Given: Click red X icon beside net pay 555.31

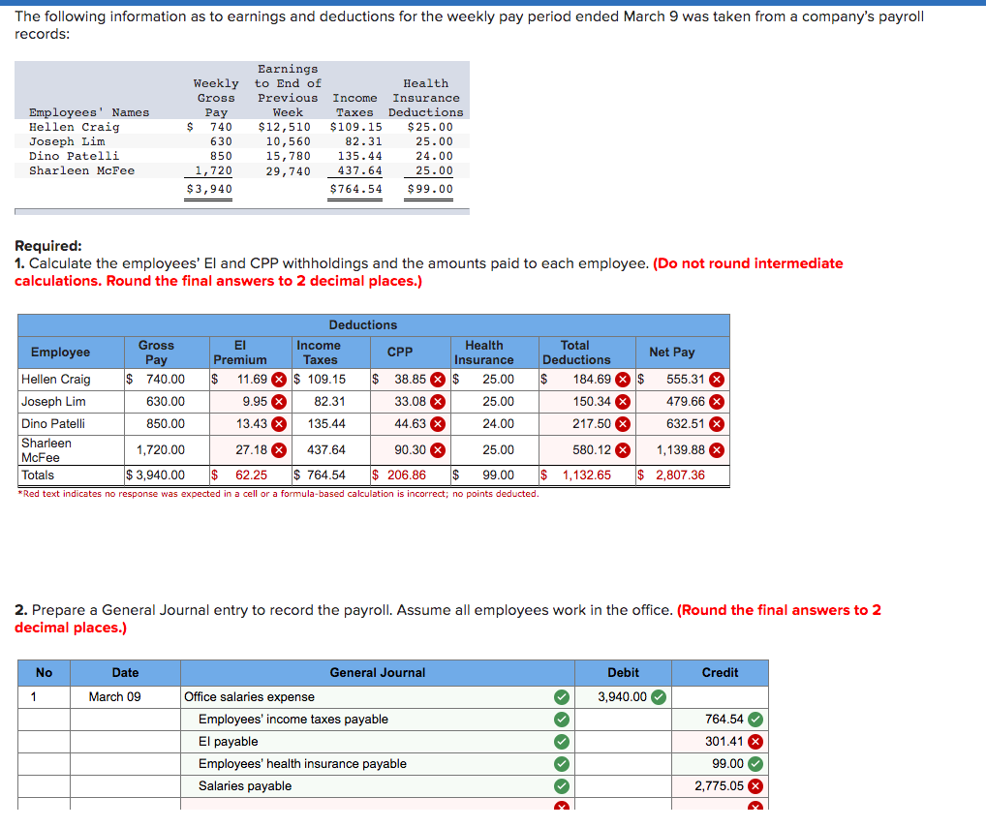Looking at the screenshot, I should [x=717, y=380].
